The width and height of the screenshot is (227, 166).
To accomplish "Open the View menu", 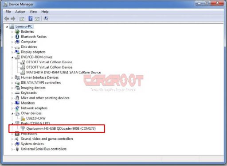I will (33, 12).
